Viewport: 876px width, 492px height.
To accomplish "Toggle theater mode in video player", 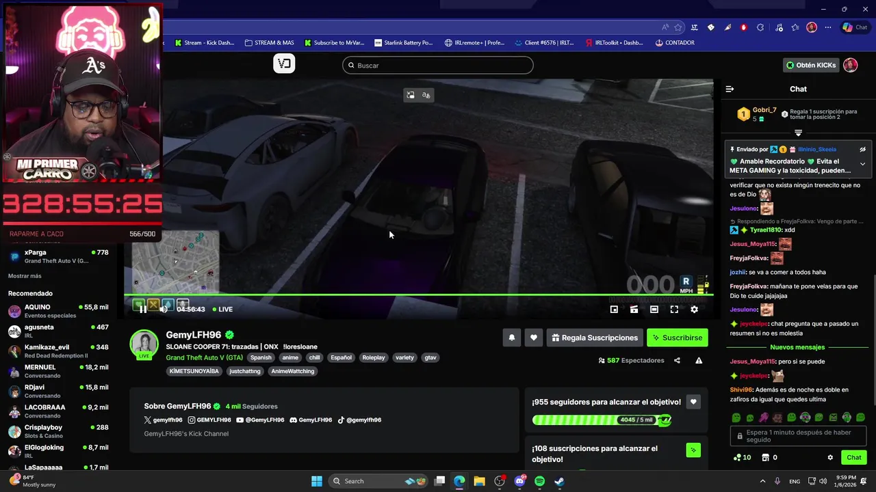I will [x=654, y=310].
